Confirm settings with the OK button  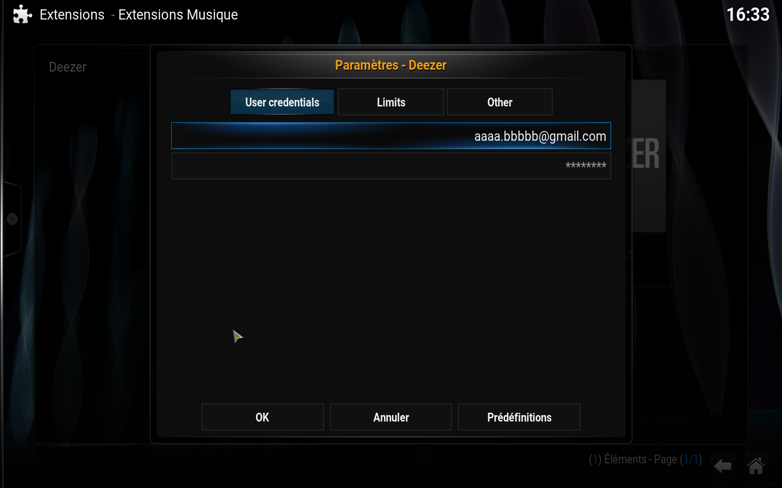pos(263,417)
